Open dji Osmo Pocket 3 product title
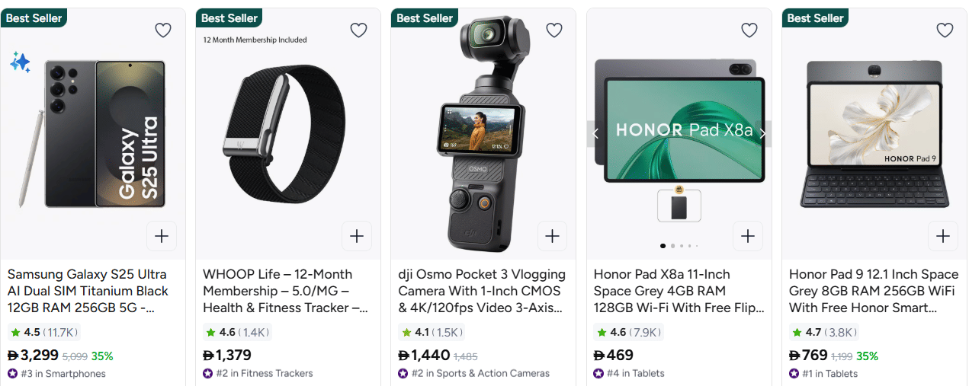This screenshot has width=969, height=386. [482, 291]
